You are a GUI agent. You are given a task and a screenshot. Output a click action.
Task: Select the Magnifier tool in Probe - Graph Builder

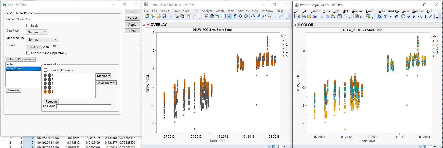420,16
